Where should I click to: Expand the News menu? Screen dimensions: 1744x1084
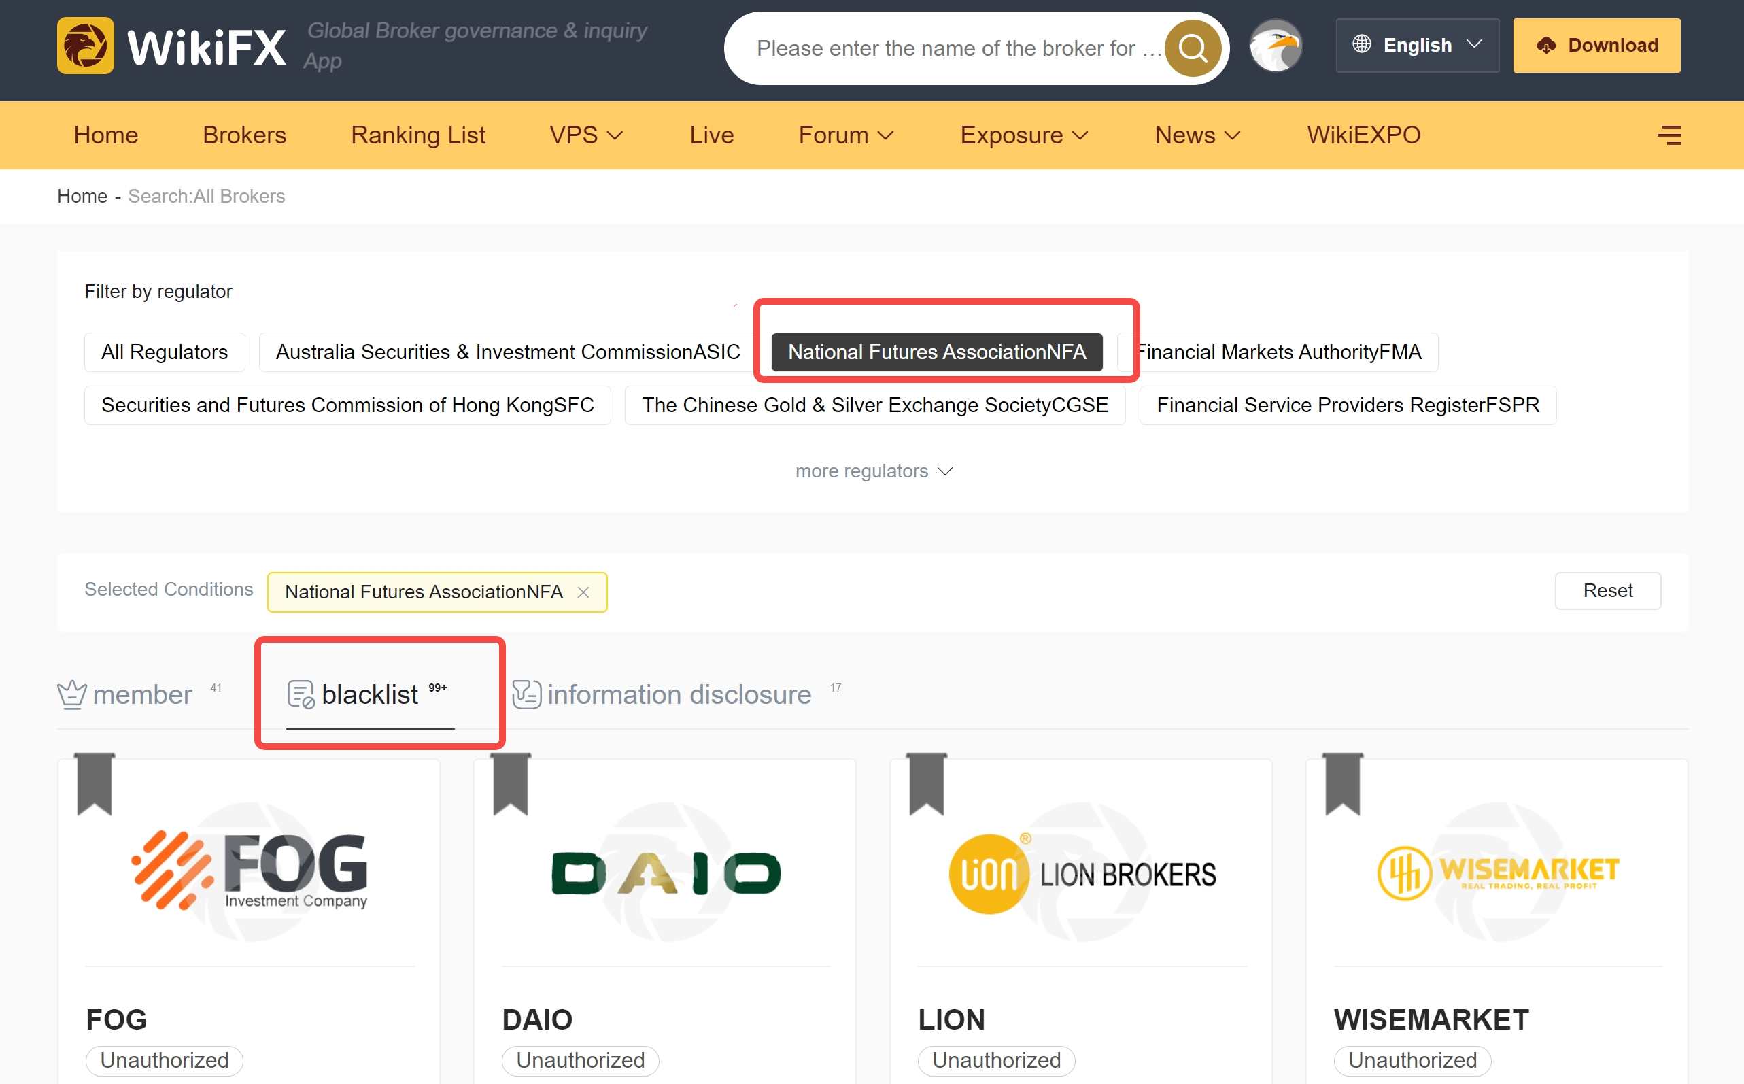click(x=1197, y=135)
